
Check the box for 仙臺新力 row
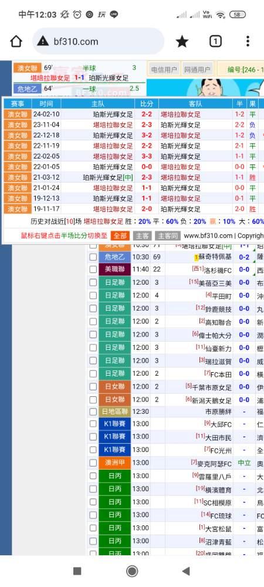(93, 348)
